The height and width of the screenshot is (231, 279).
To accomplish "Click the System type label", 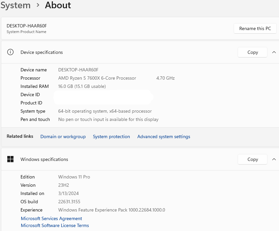I will (x=33, y=111).
